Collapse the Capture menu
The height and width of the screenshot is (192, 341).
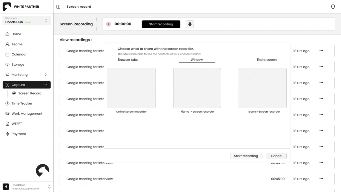click(46, 85)
